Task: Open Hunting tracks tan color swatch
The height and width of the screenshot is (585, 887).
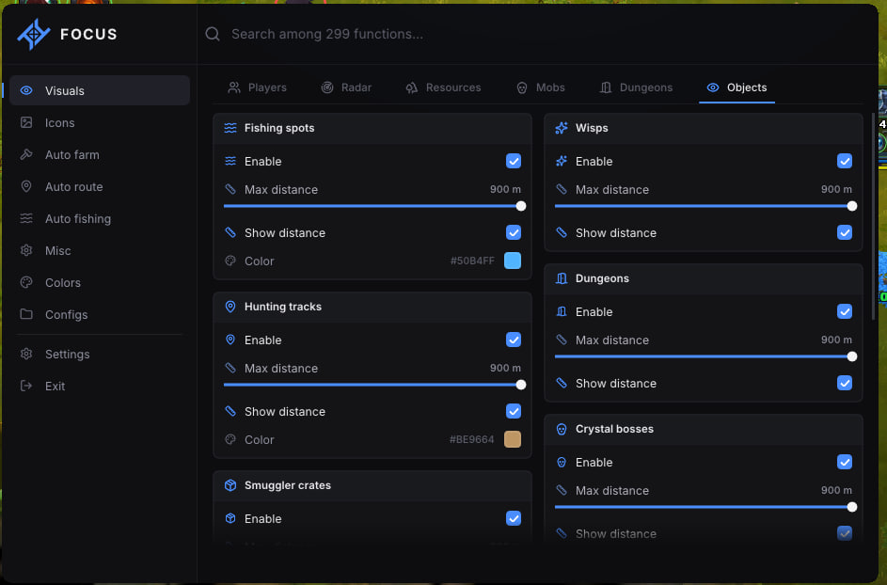Action: coord(512,439)
